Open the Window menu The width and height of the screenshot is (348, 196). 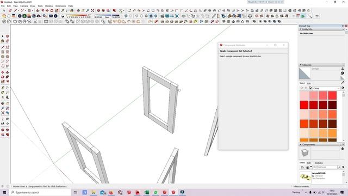pos(49,6)
